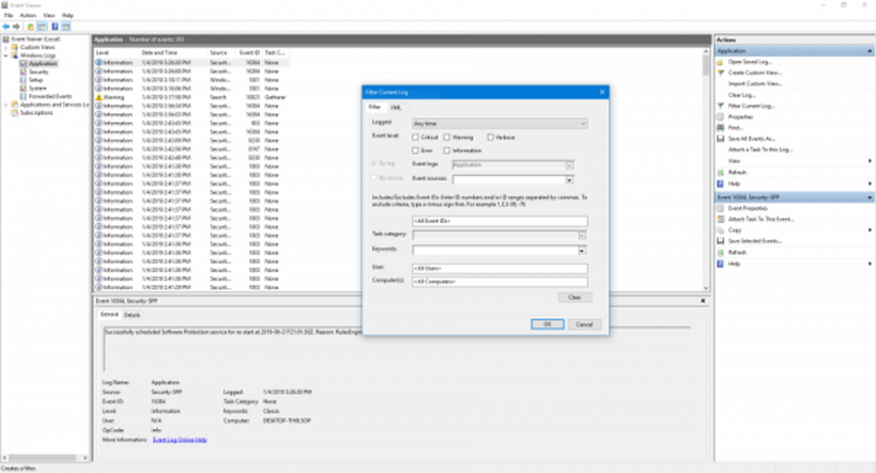The image size is (876, 473).
Task: Click Cancel in the filter dialog
Action: point(584,324)
